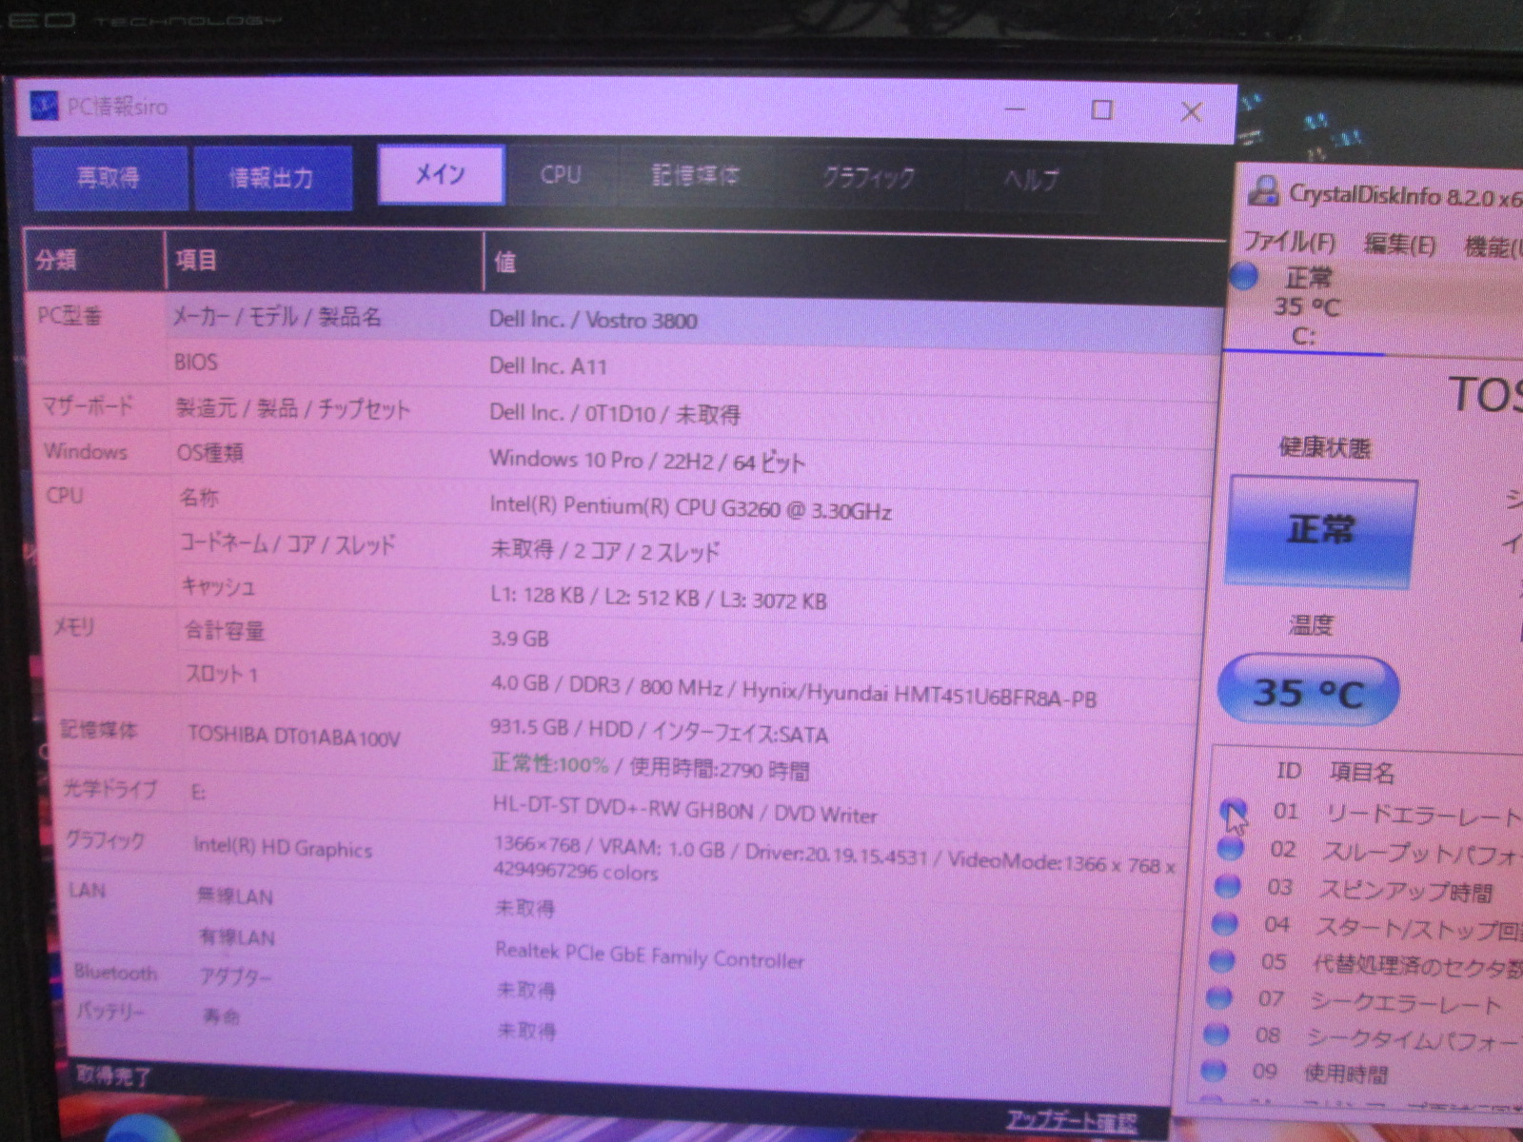Select the 'メーカー / モデル / 製品名' item cell
Image resolution: width=1523 pixels, height=1142 pixels.
pos(277,316)
